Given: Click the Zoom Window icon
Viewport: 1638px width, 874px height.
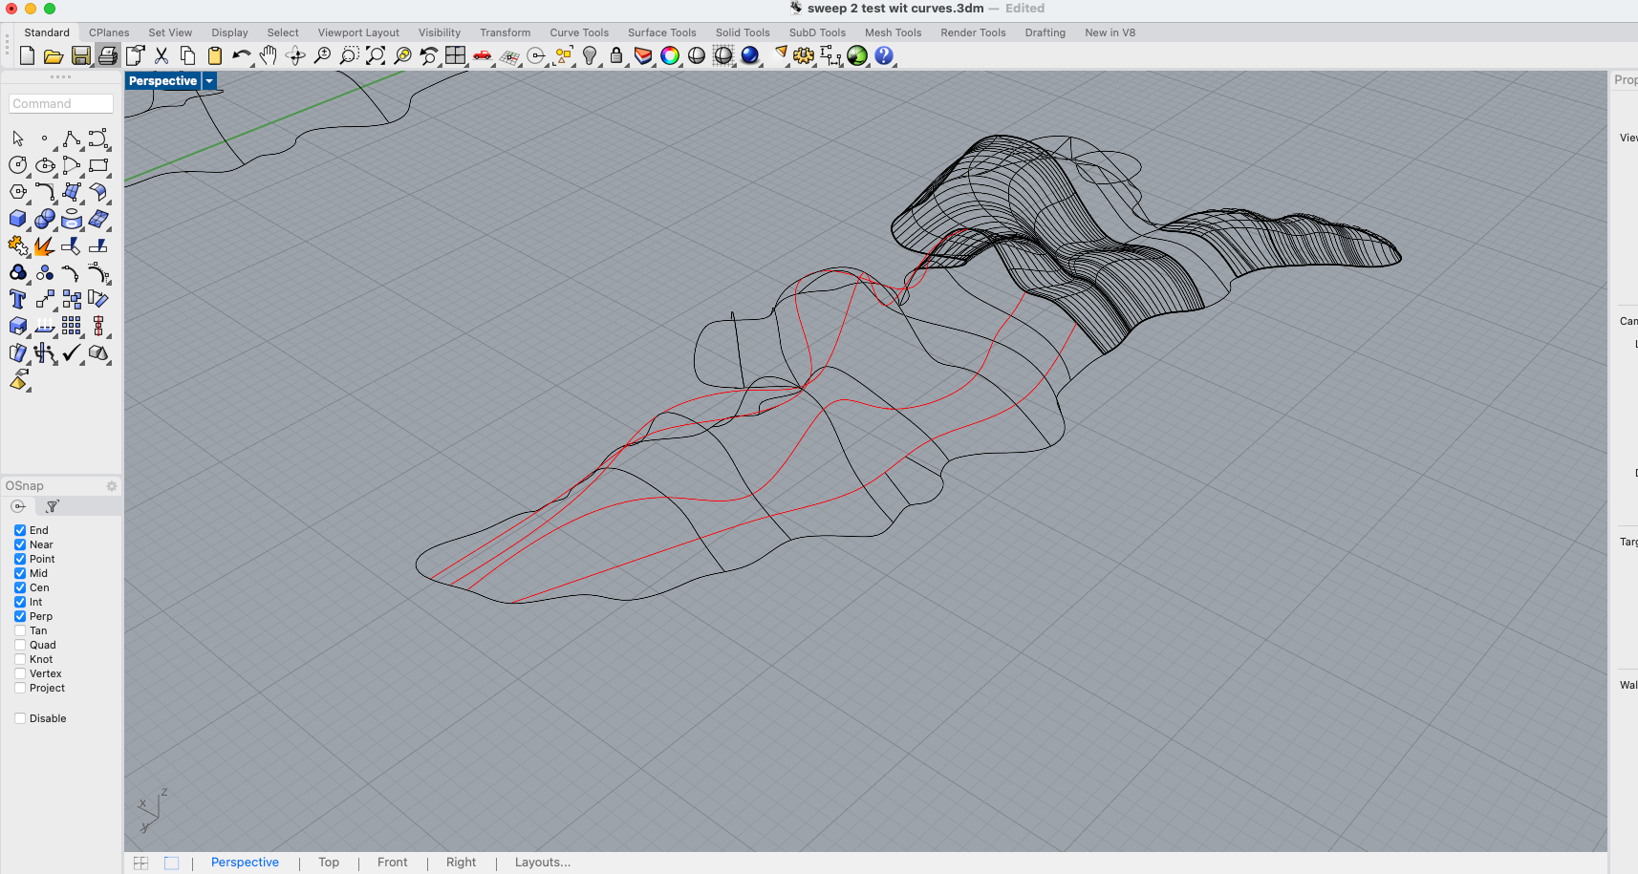Looking at the screenshot, I should [x=349, y=55].
